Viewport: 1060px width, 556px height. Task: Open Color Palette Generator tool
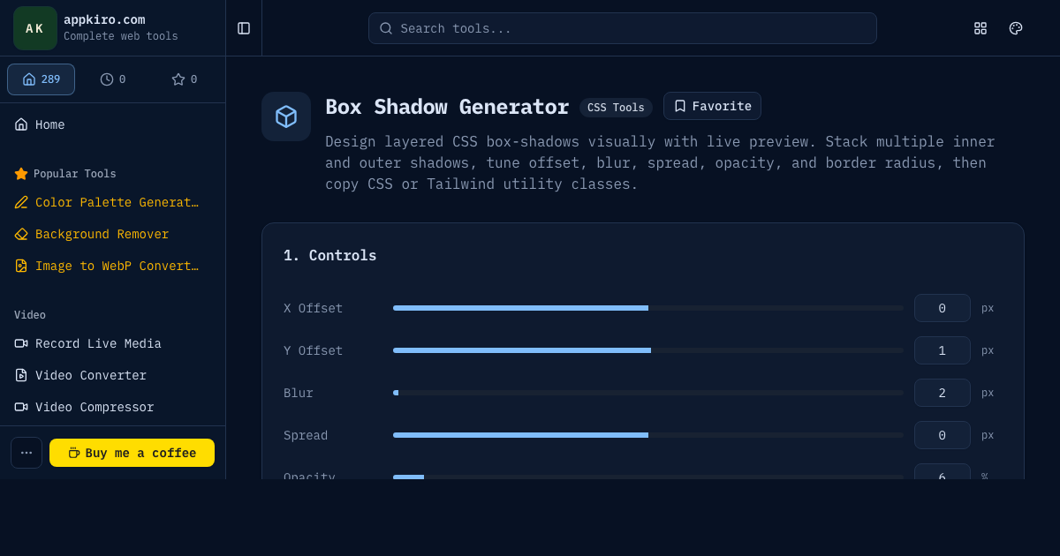click(x=113, y=202)
